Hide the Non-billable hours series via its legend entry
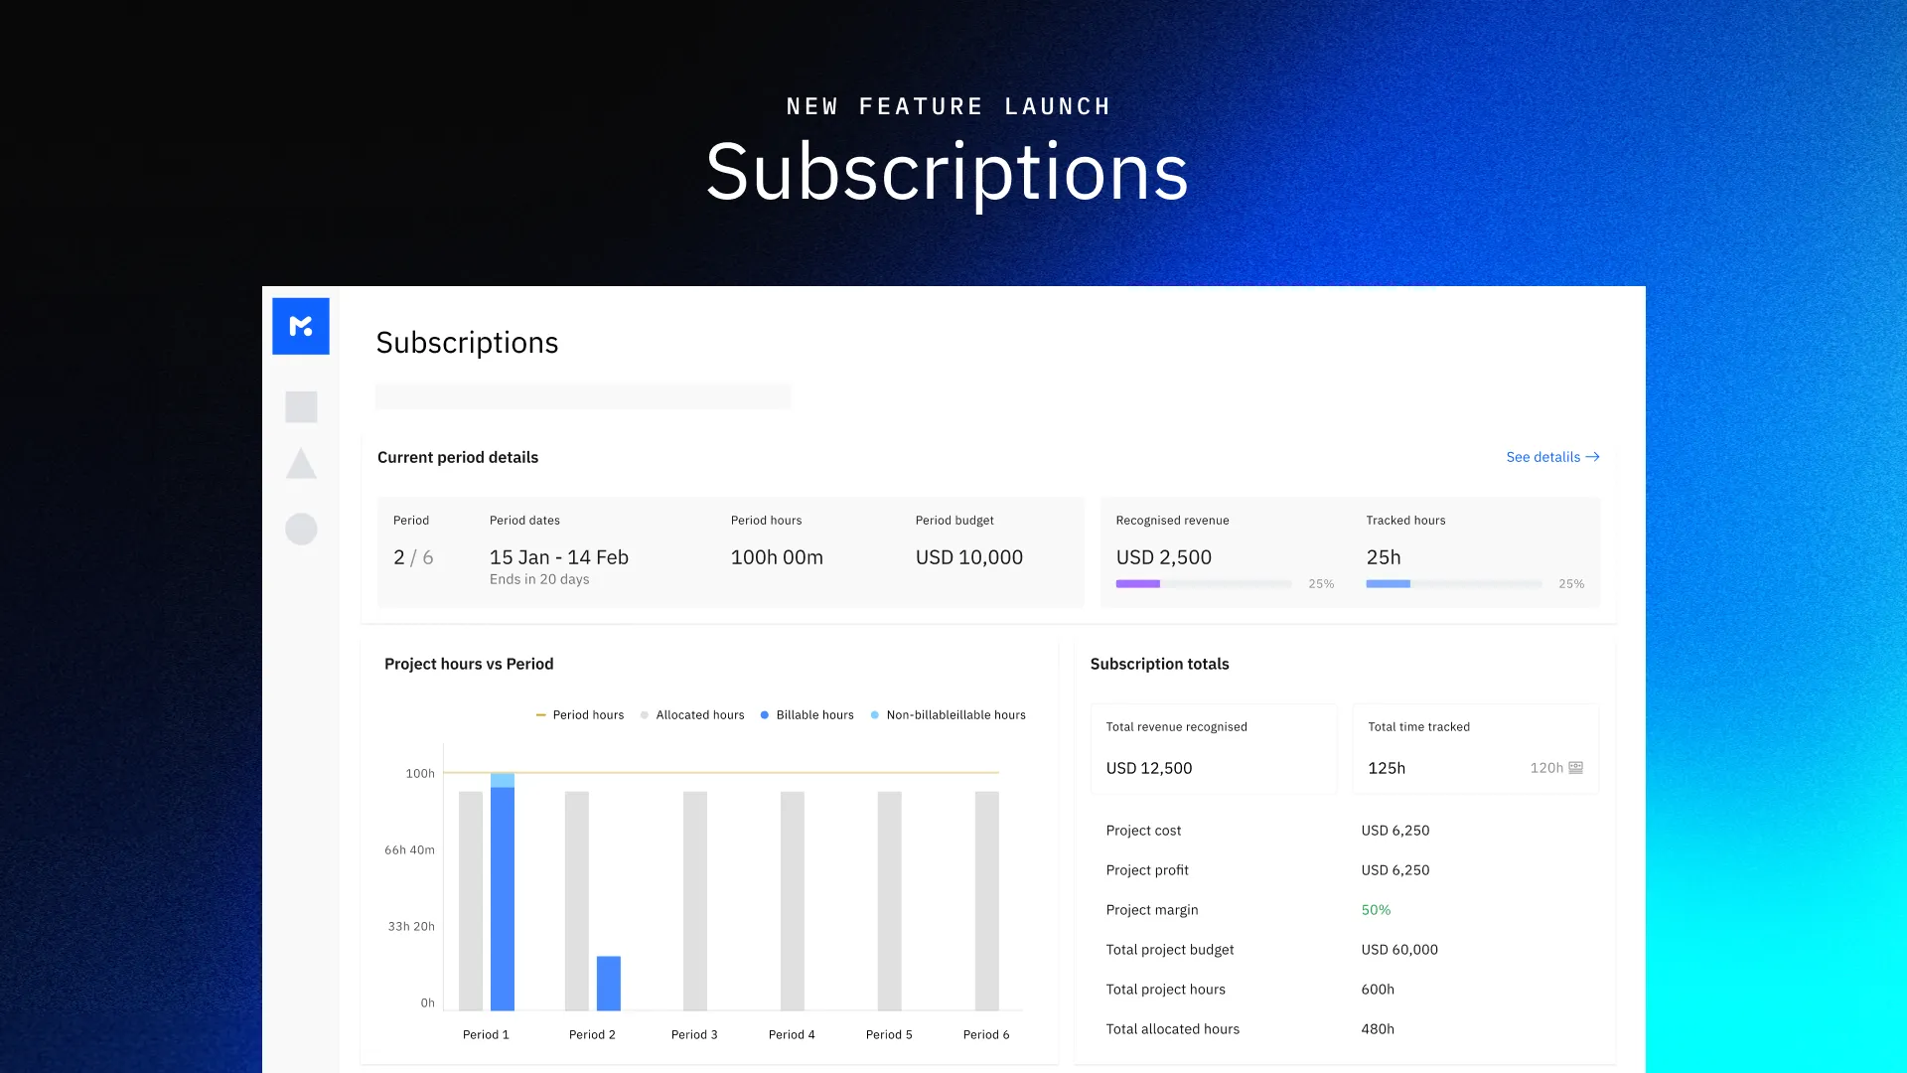The width and height of the screenshot is (1907, 1073). [x=949, y=714]
